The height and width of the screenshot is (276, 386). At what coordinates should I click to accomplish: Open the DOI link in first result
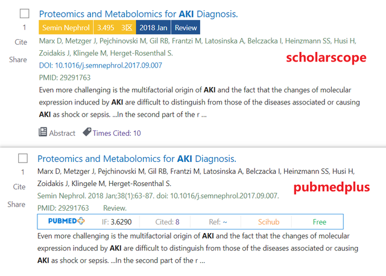coord(101,65)
